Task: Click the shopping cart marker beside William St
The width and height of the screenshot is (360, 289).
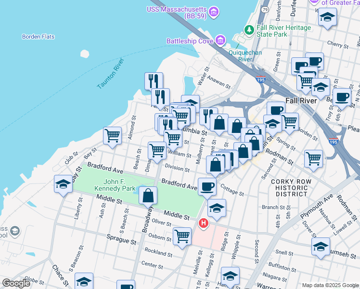Action: point(157,151)
